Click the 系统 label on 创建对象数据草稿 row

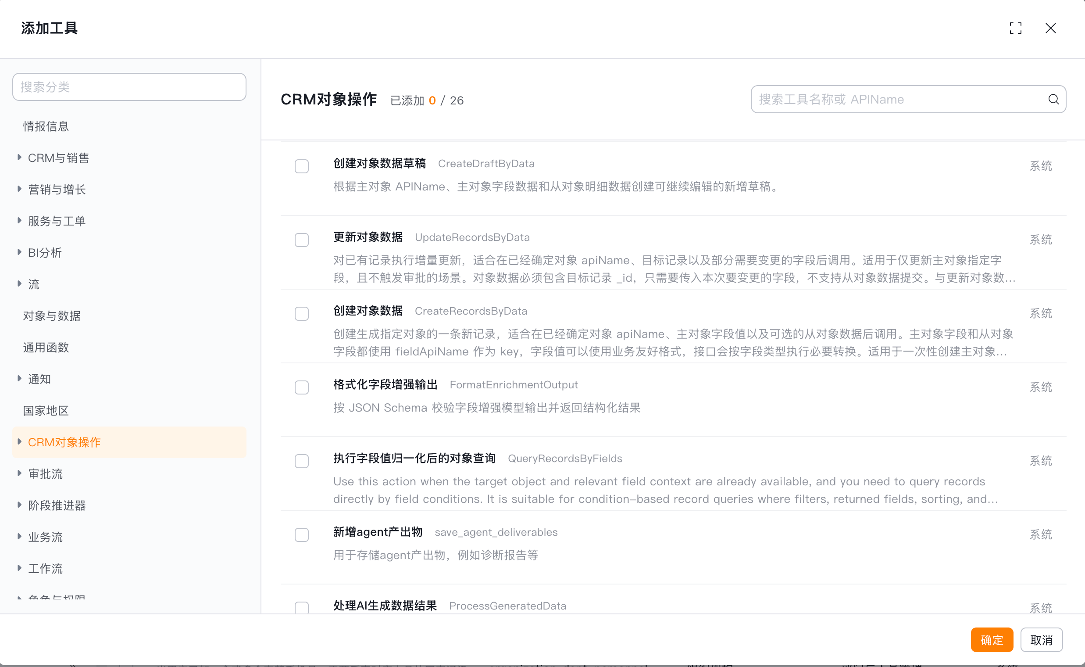[1040, 166]
